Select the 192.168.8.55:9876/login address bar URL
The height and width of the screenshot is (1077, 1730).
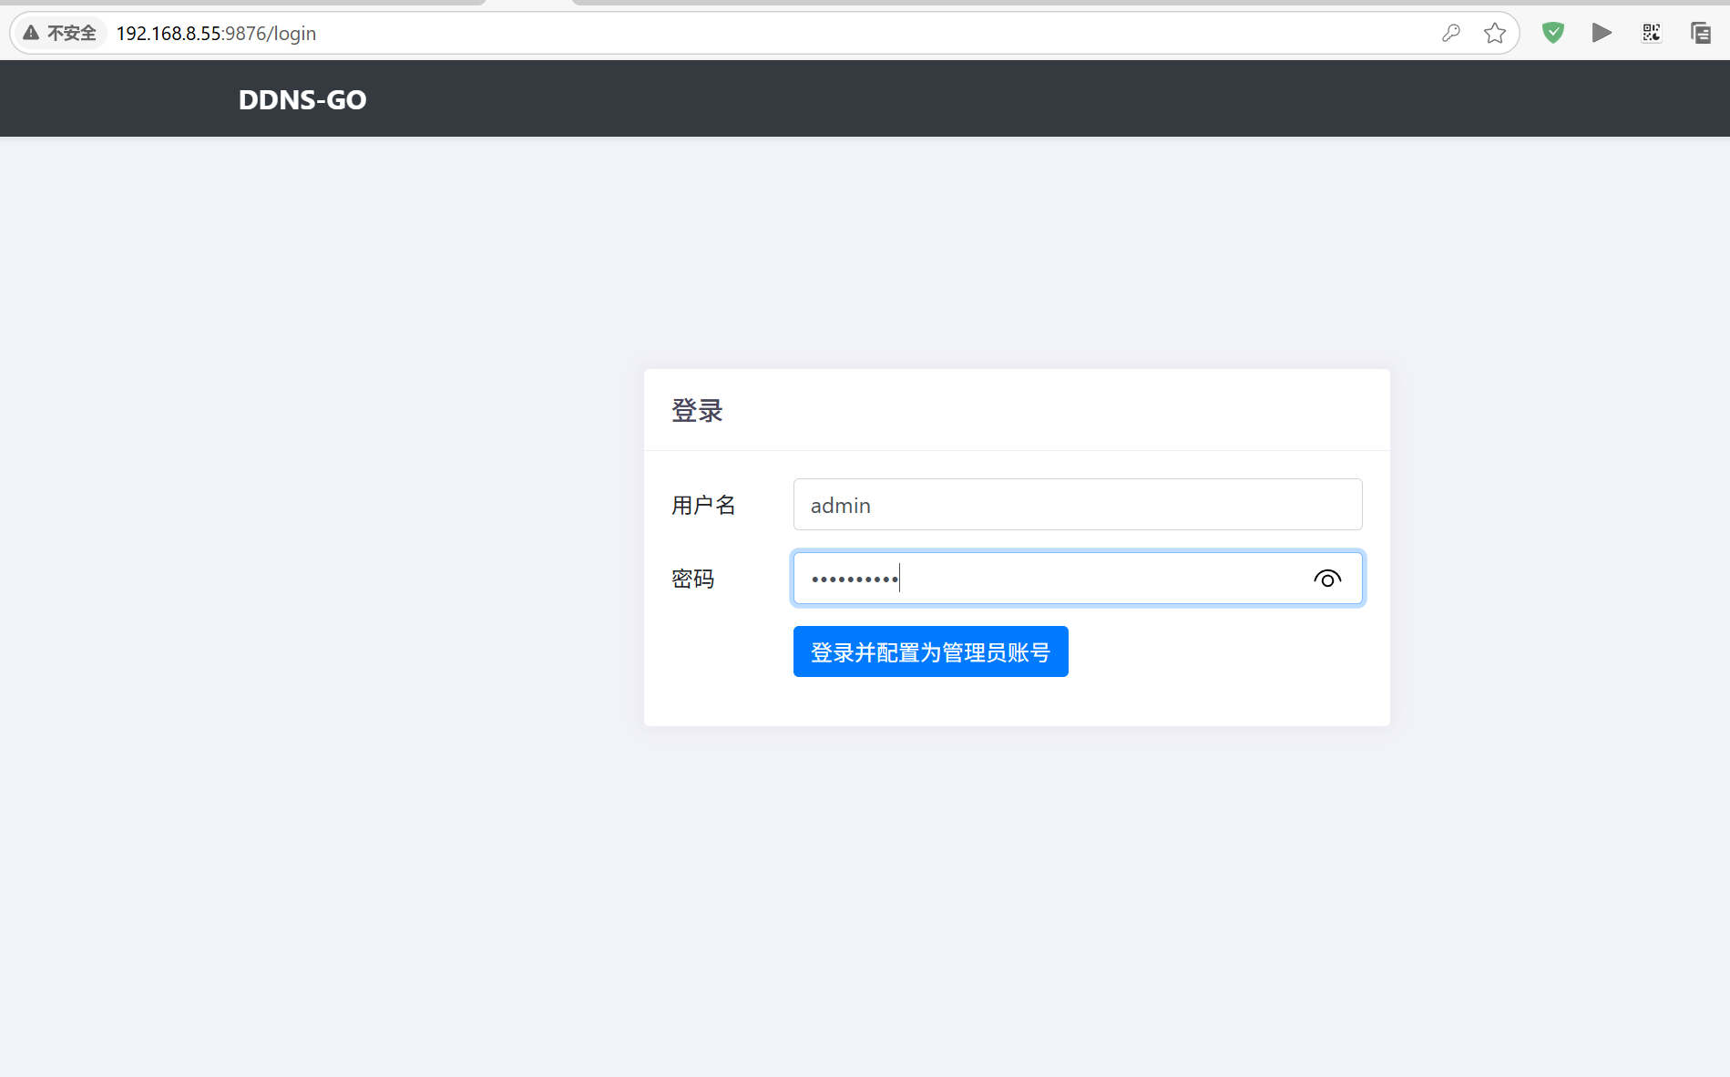pos(216,34)
